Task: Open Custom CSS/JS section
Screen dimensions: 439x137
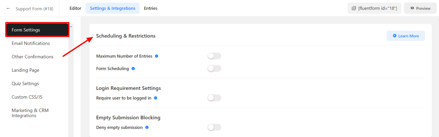Action: [x=27, y=97]
